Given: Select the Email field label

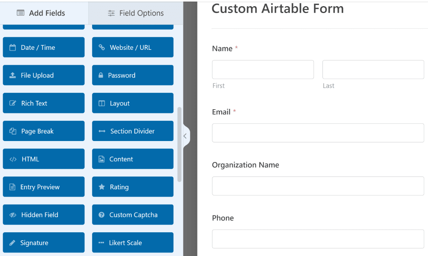Looking at the screenshot, I should 221,112.
